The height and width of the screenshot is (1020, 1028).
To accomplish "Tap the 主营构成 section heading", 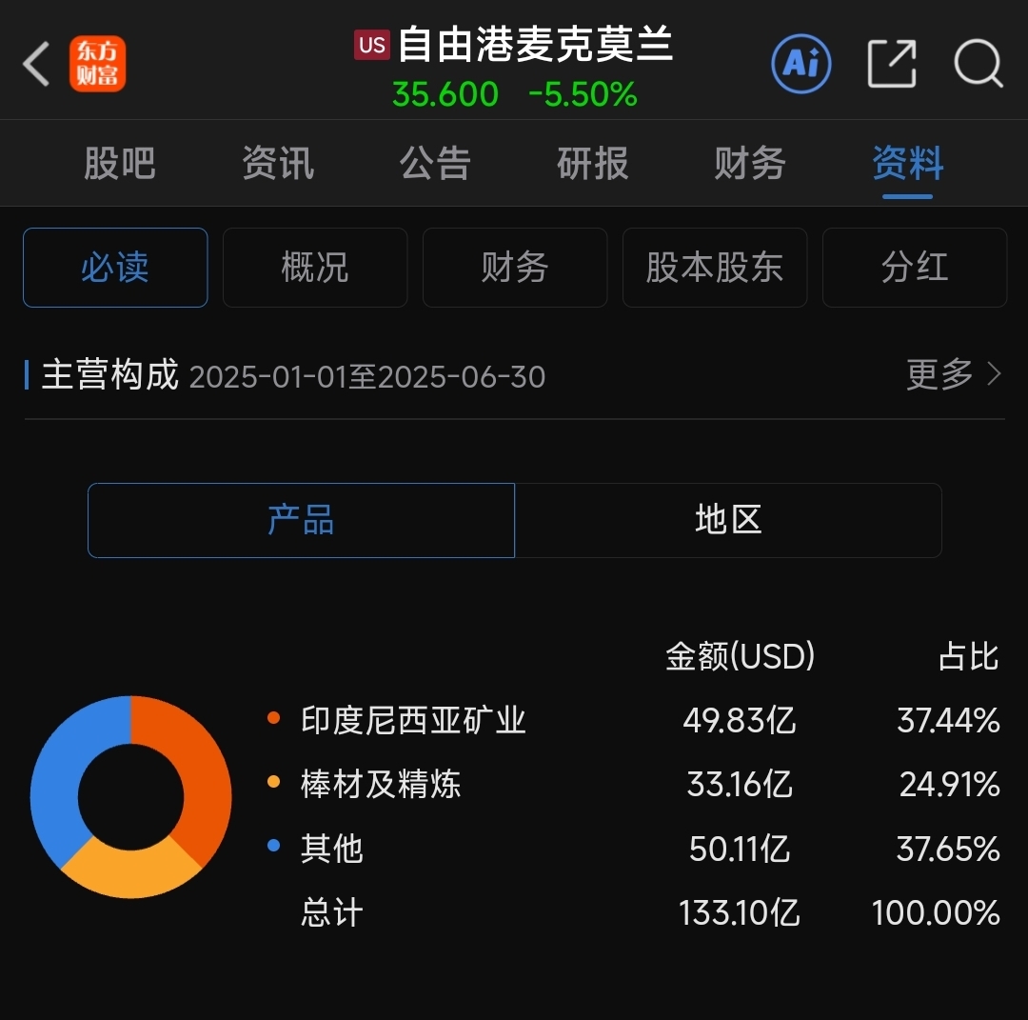I will click(109, 374).
